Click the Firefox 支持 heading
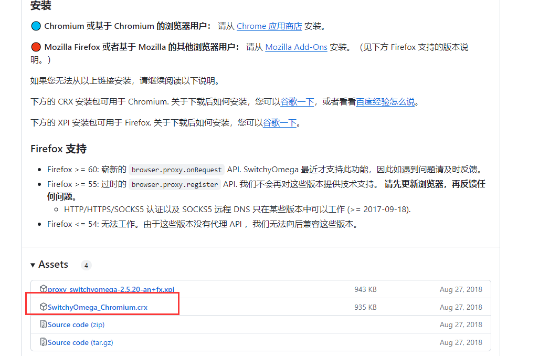The height and width of the screenshot is (356, 539). click(58, 149)
